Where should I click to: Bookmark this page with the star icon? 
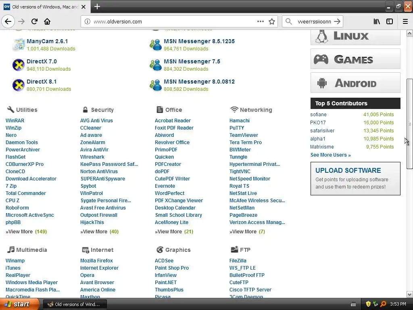(x=272, y=22)
